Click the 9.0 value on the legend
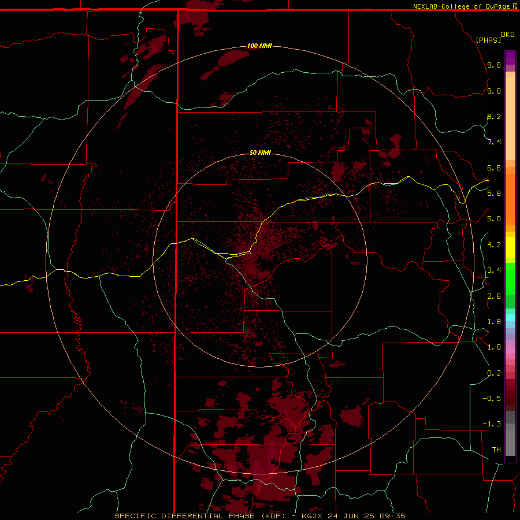The image size is (520, 520). (x=494, y=91)
